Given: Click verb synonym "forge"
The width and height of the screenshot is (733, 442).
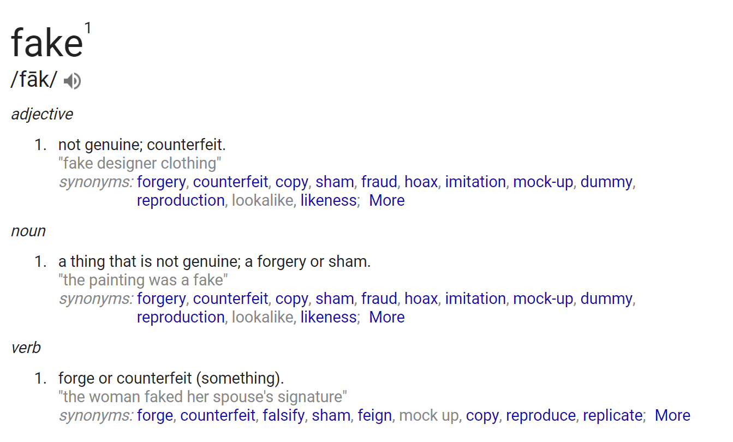Looking at the screenshot, I should click(155, 416).
